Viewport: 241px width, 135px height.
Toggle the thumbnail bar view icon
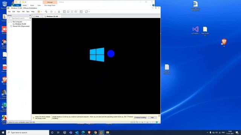[68, 12]
